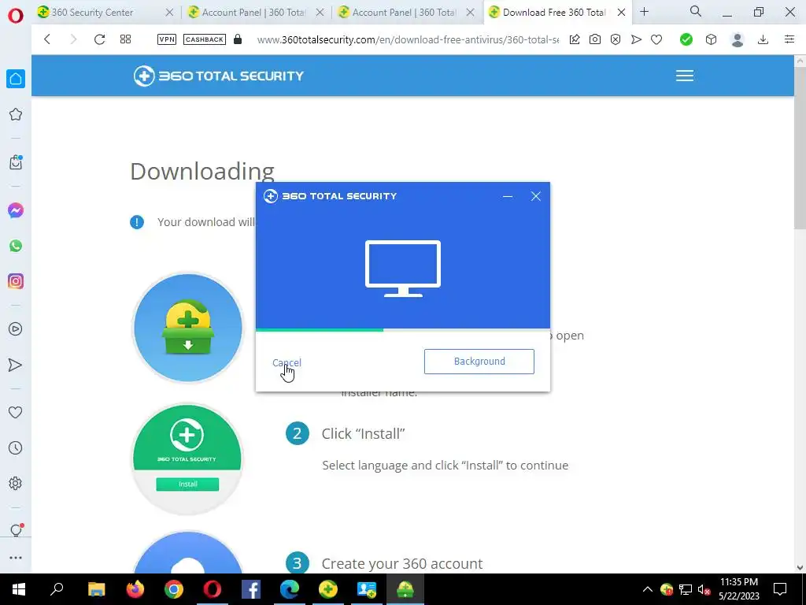Reload the current page

99,39
